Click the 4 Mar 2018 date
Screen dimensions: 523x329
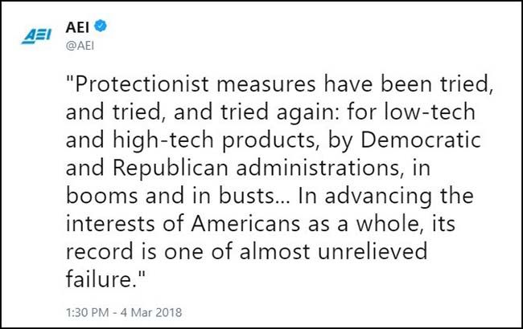click(150, 310)
